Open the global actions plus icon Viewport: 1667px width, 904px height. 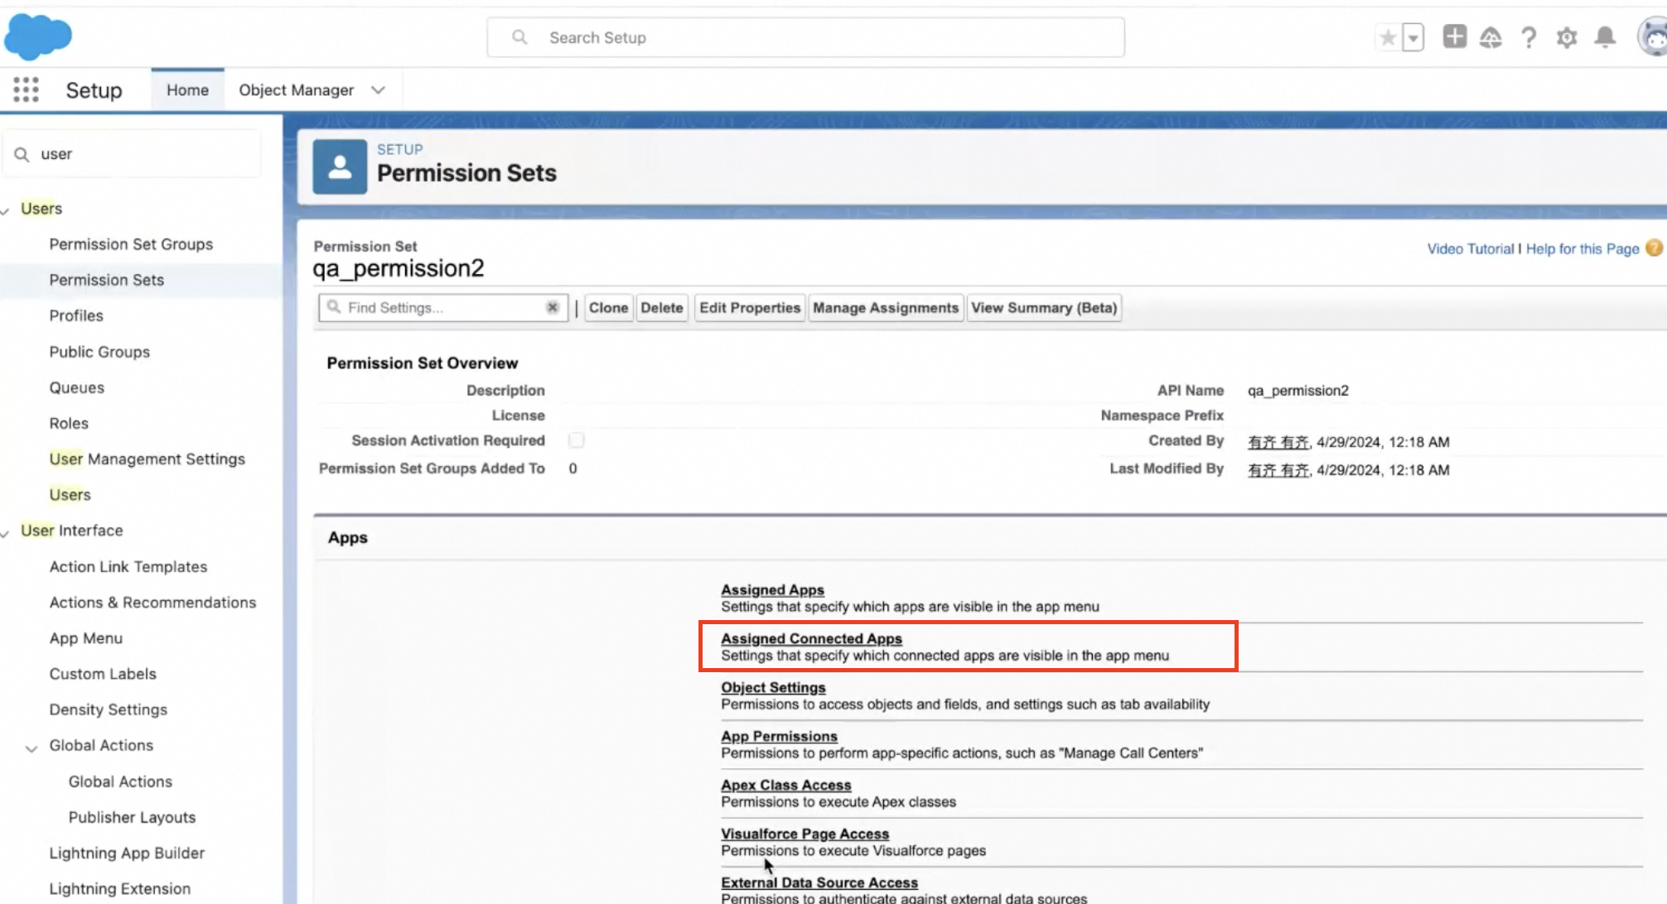coord(1454,36)
